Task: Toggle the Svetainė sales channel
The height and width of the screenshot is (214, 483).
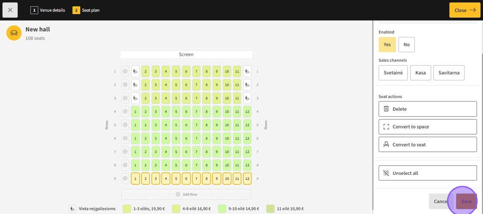Action: pyautogui.click(x=393, y=73)
